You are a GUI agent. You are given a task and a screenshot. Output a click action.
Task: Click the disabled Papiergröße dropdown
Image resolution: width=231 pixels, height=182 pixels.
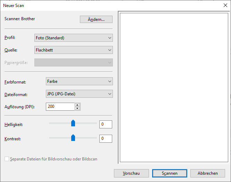73,63
